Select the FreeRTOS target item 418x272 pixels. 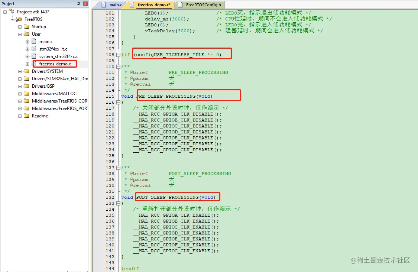click(33, 19)
